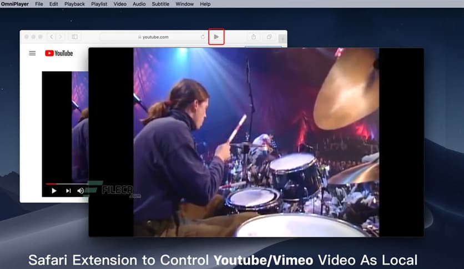The image size is (464, 269).
Task: Play the YouTube video
Action: click(54, 191)
